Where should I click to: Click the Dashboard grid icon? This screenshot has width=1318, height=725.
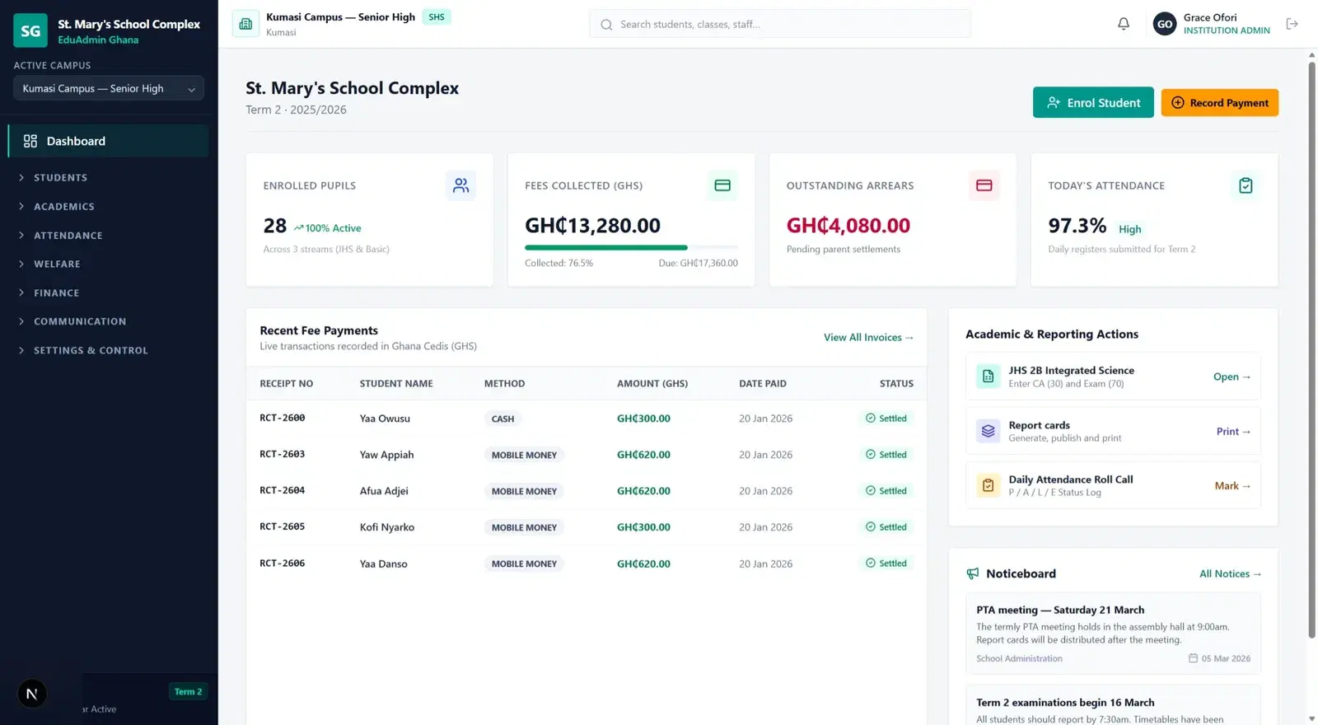[x=30, y=141]
